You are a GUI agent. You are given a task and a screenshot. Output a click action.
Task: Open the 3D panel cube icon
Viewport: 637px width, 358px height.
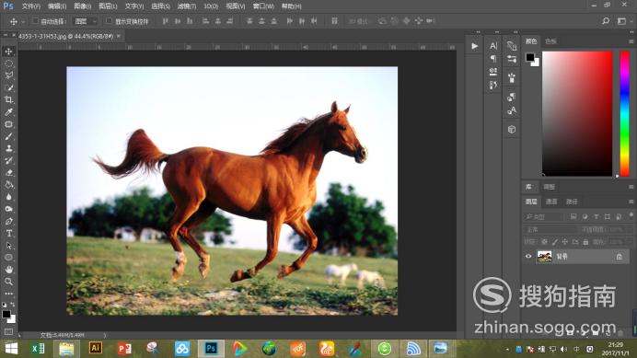512,129
